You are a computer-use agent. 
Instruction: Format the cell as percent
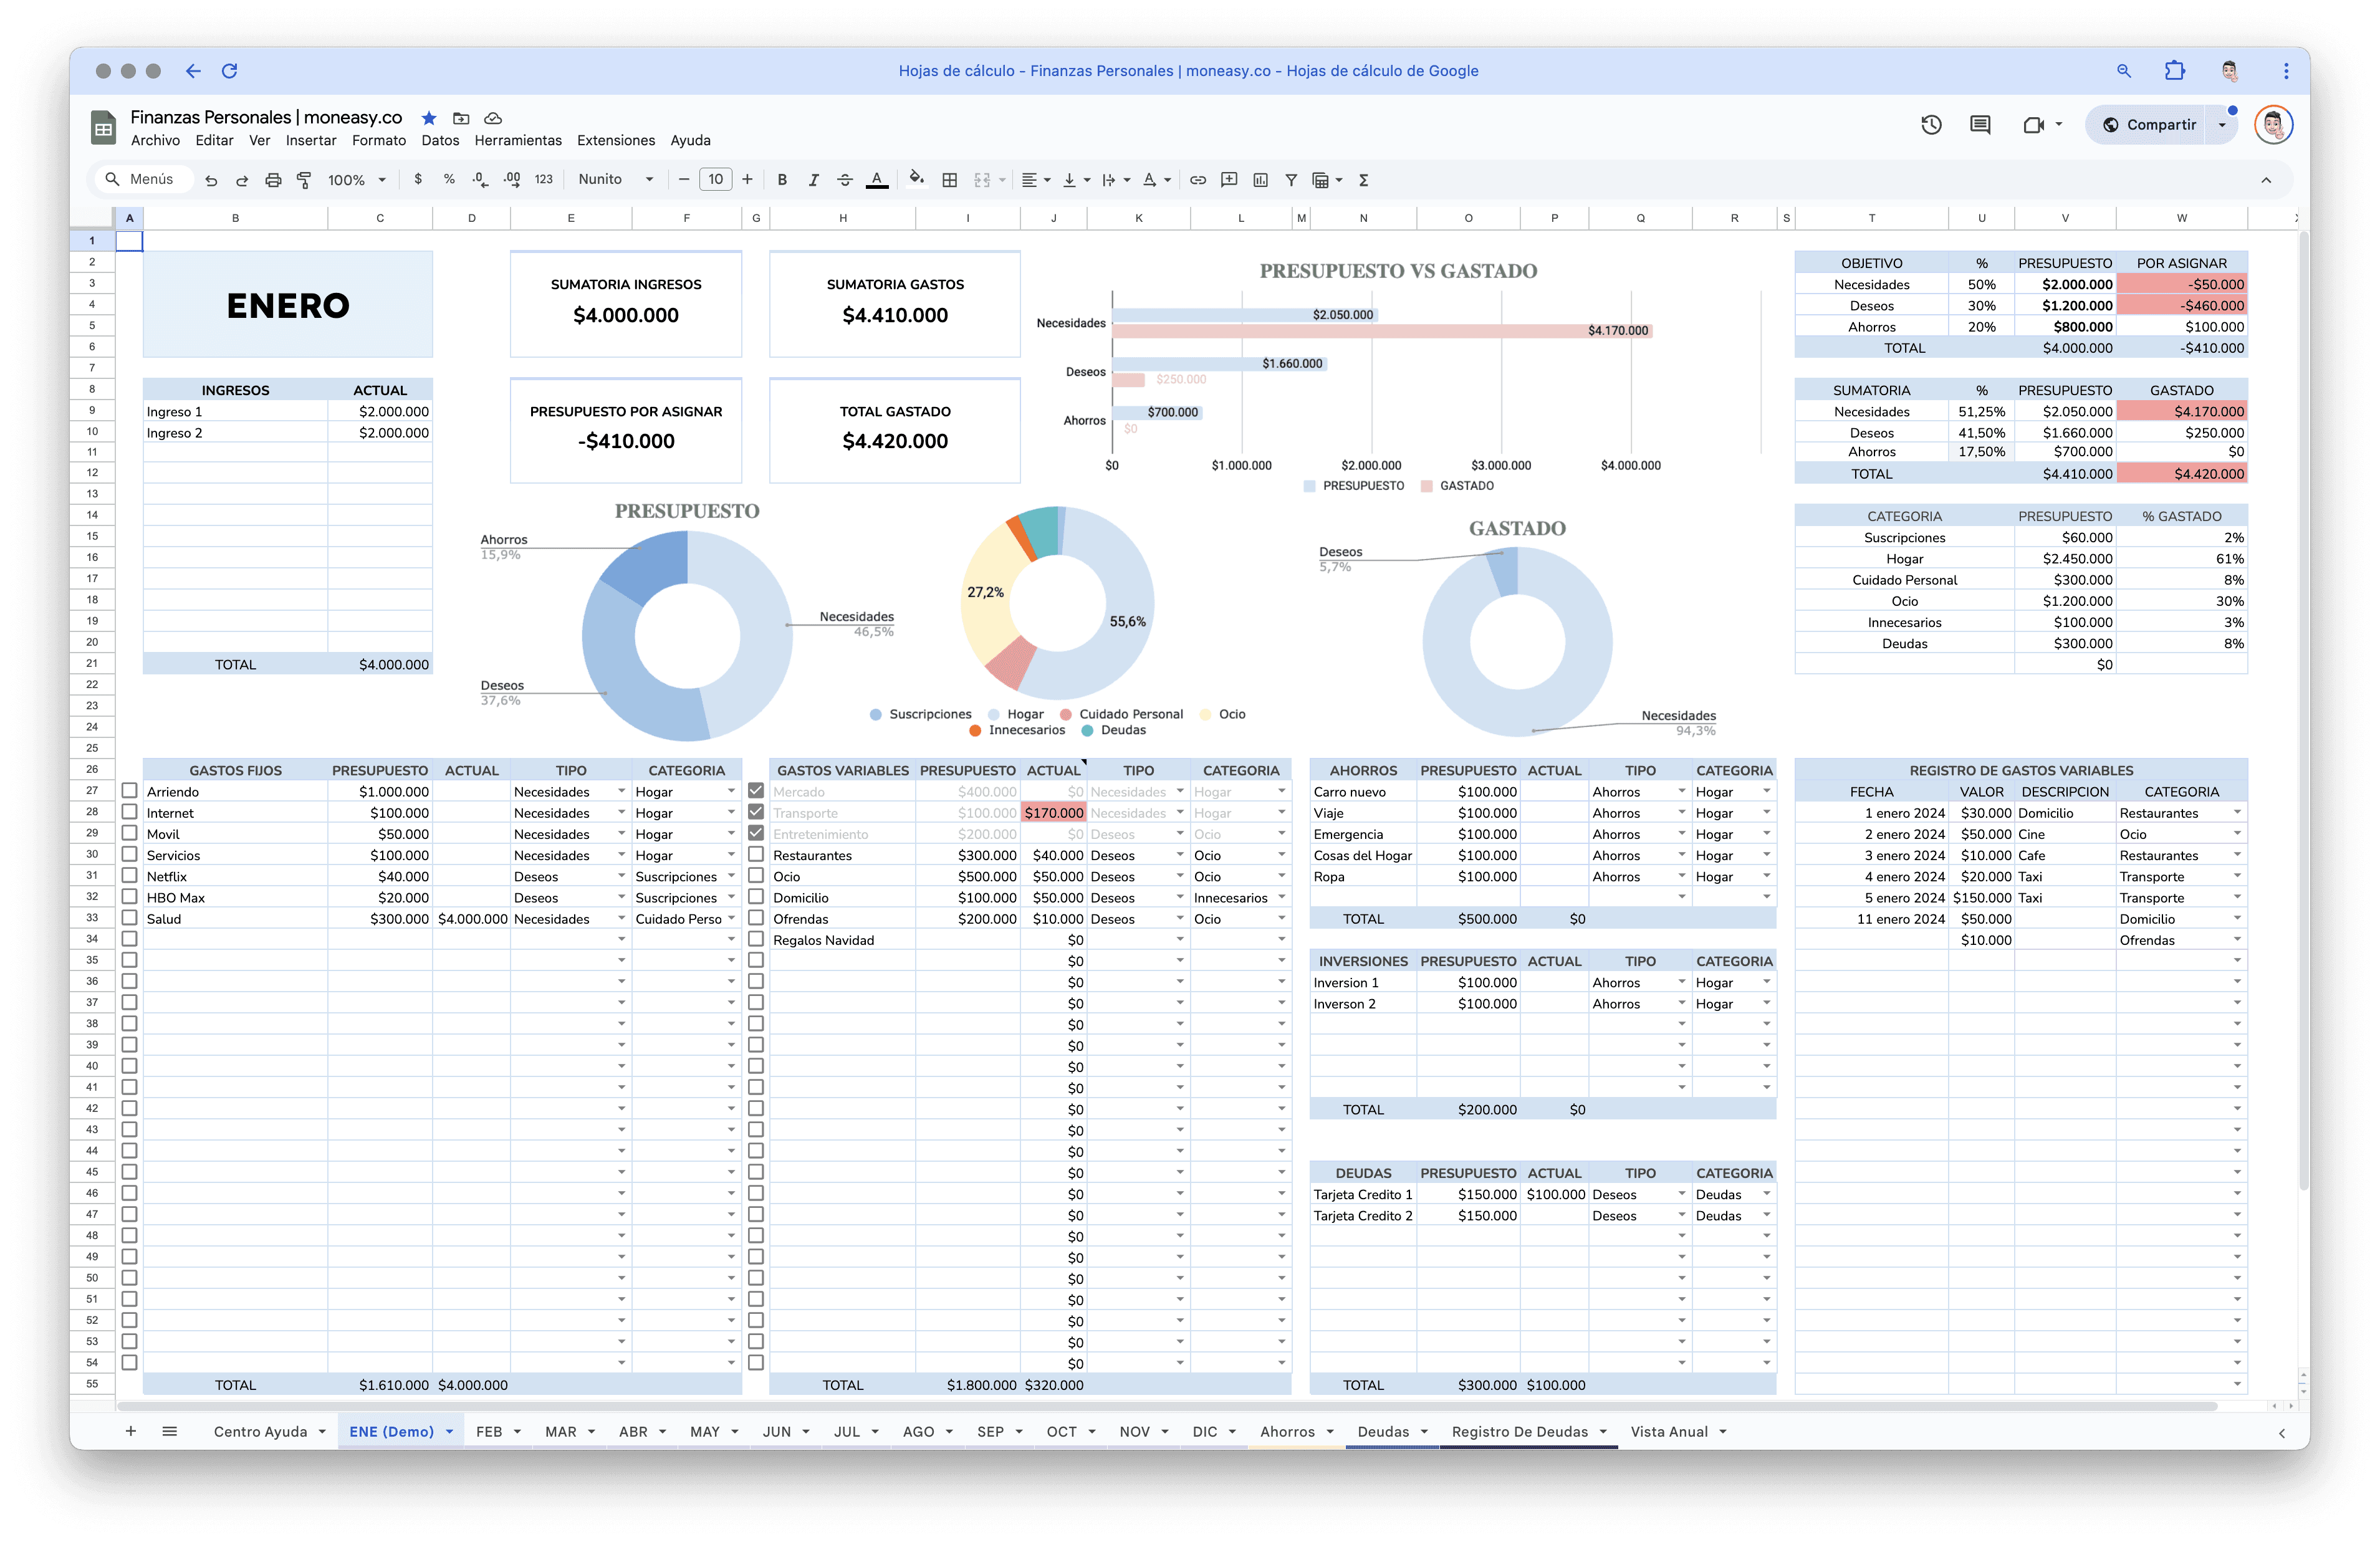coord(449,180)
